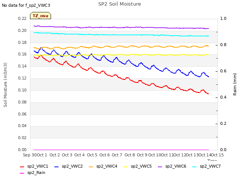Click the 0.2 right axis value

(x=223, y=123)
